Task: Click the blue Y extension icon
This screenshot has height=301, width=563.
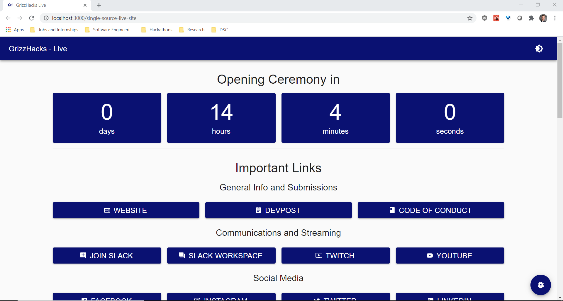Action: [x=508, y=18]
